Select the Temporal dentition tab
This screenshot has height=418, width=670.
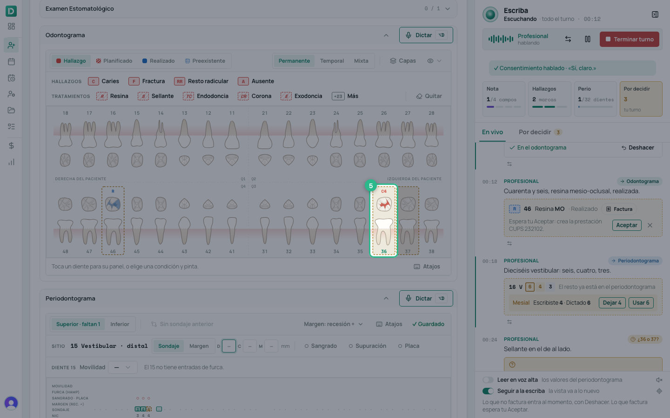click(332, 61)
